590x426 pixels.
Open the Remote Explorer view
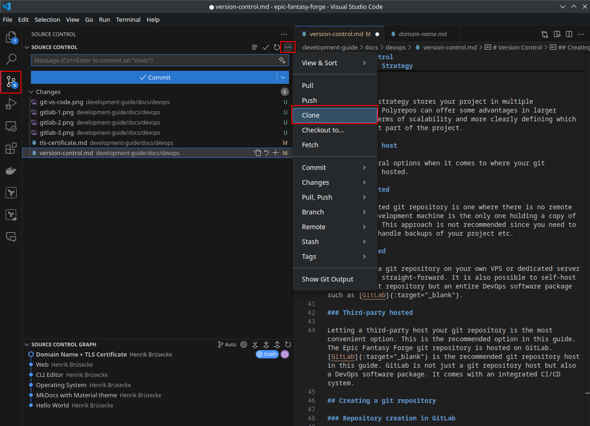11,126
